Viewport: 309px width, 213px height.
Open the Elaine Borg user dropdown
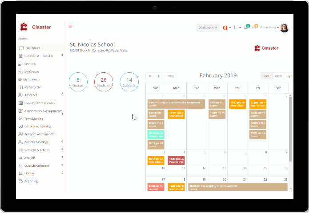[x=269, y=28]
